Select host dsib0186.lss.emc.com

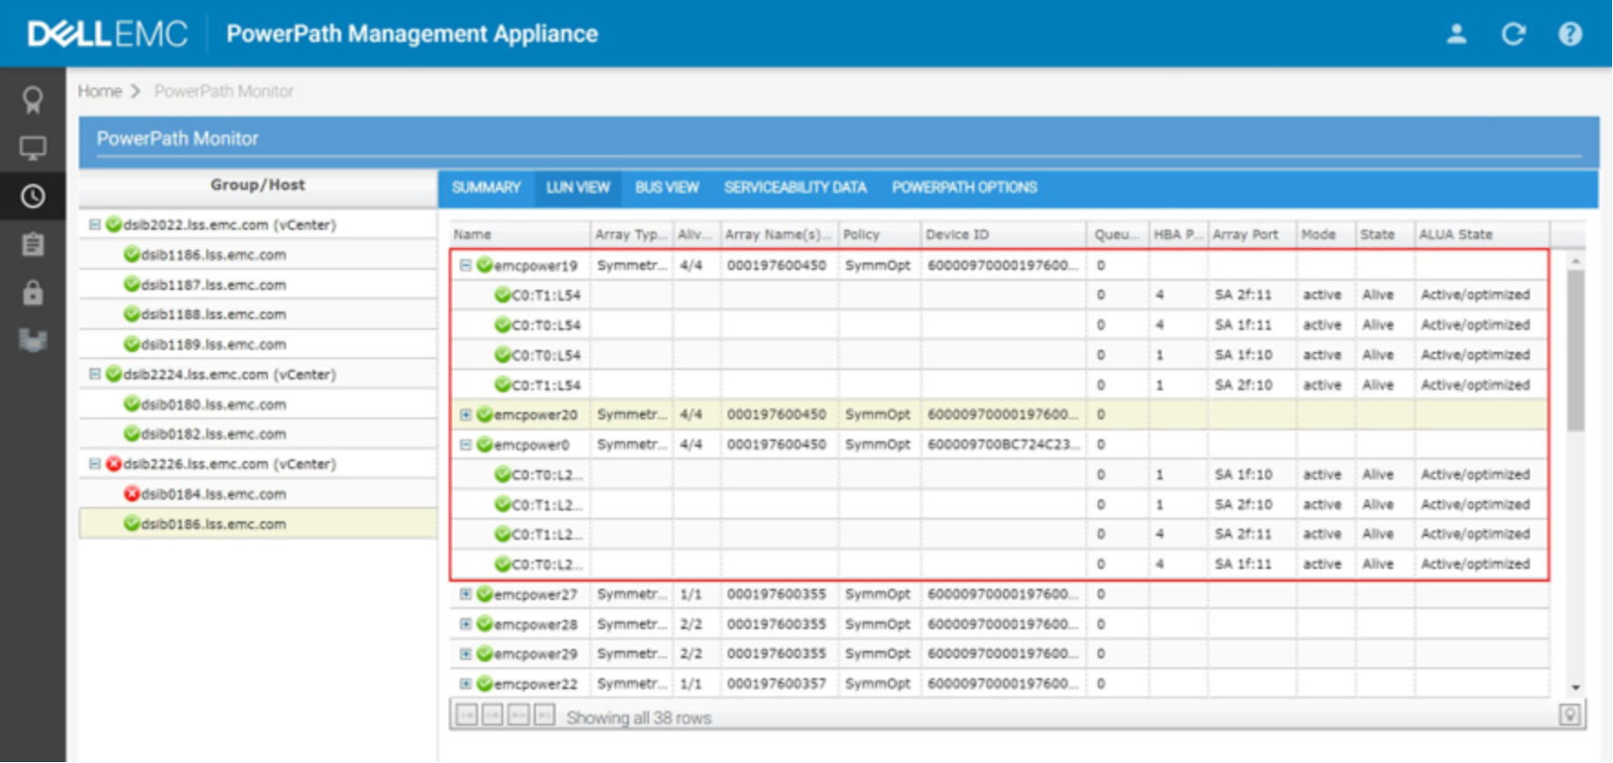[258, 524]
